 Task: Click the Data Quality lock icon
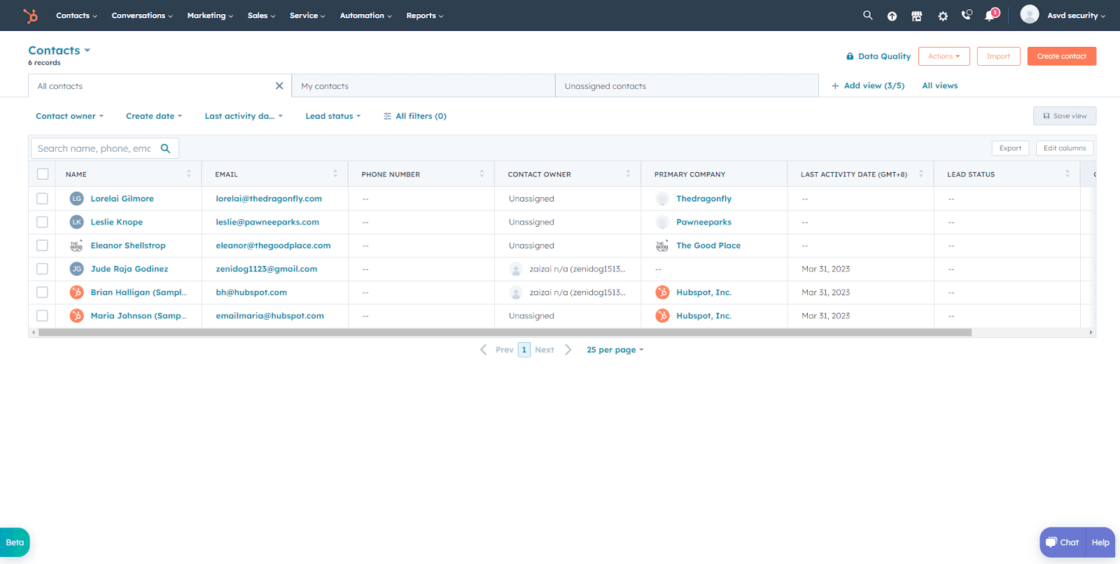850,56
